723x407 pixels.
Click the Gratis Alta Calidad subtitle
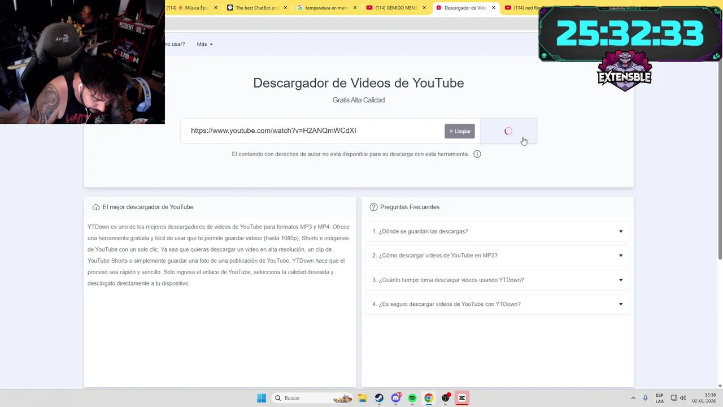point(359,100)
